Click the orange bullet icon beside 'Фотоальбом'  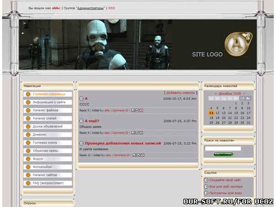coord(28,167)
